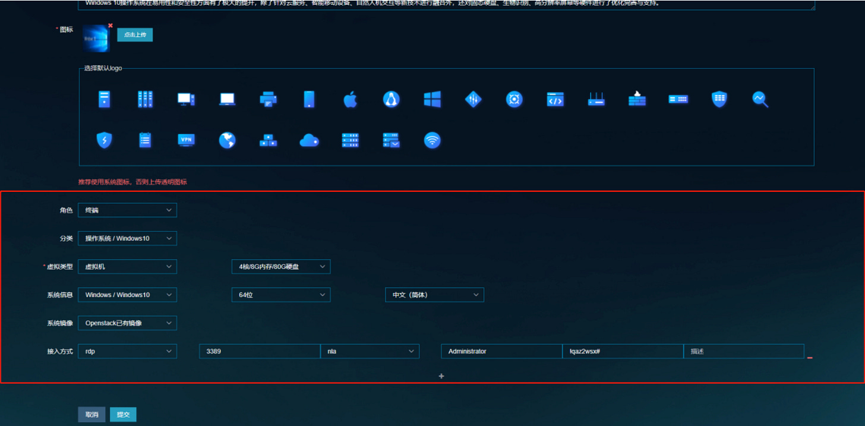Expand the 64位 architecture dropdown
Screen dimensions: 865x426
[x=281, y=295]
